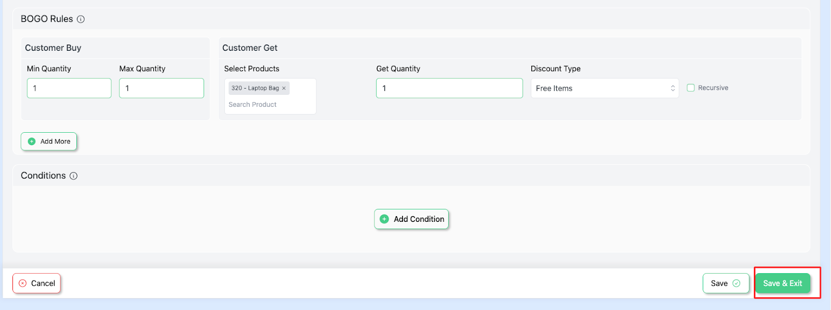Click the Add More button

(49, 142)
